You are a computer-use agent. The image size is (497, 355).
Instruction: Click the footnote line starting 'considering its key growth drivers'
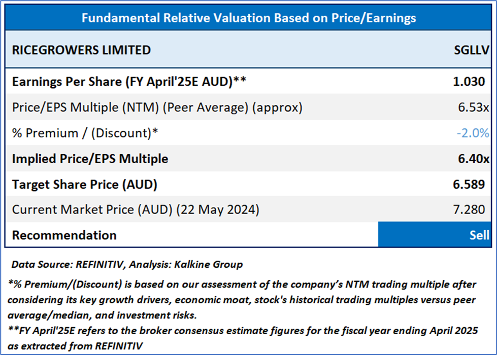coord(242,300)
